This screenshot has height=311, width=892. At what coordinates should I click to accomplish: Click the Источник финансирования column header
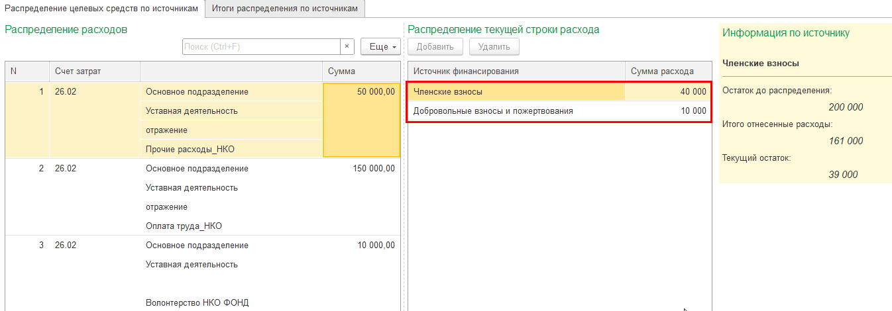click(516, 71)
